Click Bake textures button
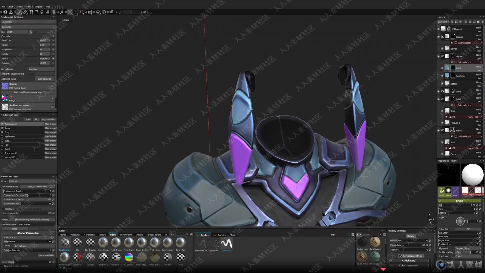 pos(44,79)
